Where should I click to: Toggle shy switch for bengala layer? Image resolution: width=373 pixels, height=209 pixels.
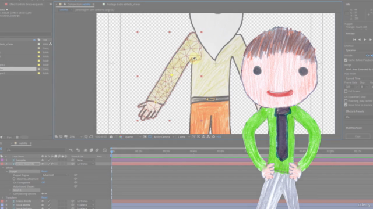tap(43, 160)
